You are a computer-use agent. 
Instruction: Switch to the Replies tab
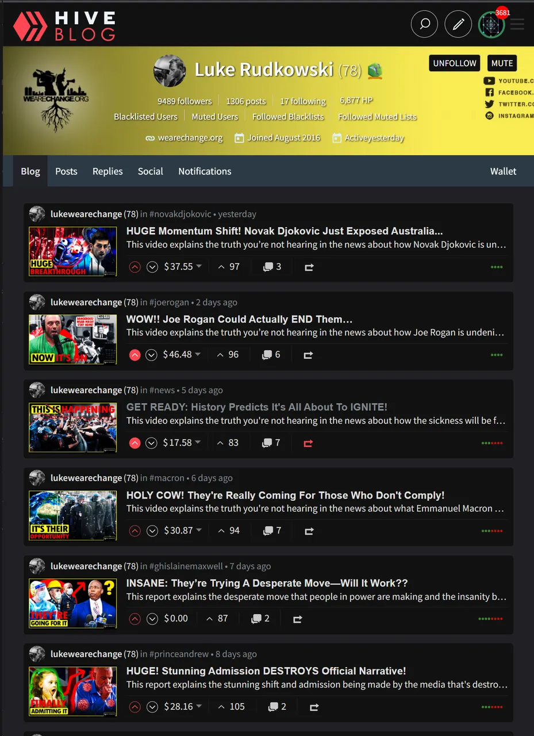[x=107, y=171]
